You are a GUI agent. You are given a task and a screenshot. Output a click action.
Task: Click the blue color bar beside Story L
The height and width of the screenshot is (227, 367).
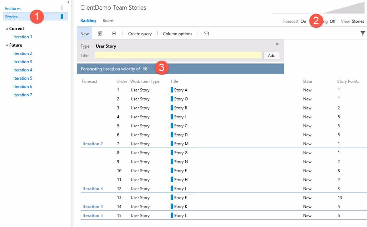click(x=172, y=215)
